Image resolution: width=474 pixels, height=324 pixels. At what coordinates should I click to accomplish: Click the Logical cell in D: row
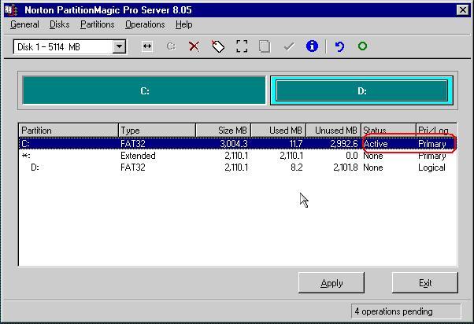(431, 168)
